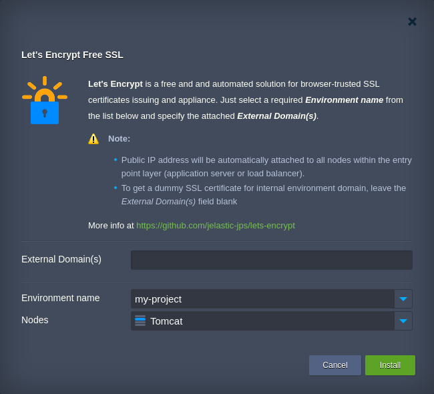The height and width of the screenshot is (394, 434).
Task: Click bold Let's Encrypt in the description
Action: coord(116,84)
